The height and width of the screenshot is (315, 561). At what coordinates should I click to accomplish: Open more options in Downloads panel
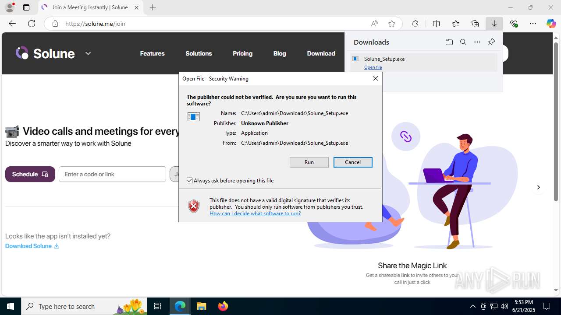coord(477,42)
